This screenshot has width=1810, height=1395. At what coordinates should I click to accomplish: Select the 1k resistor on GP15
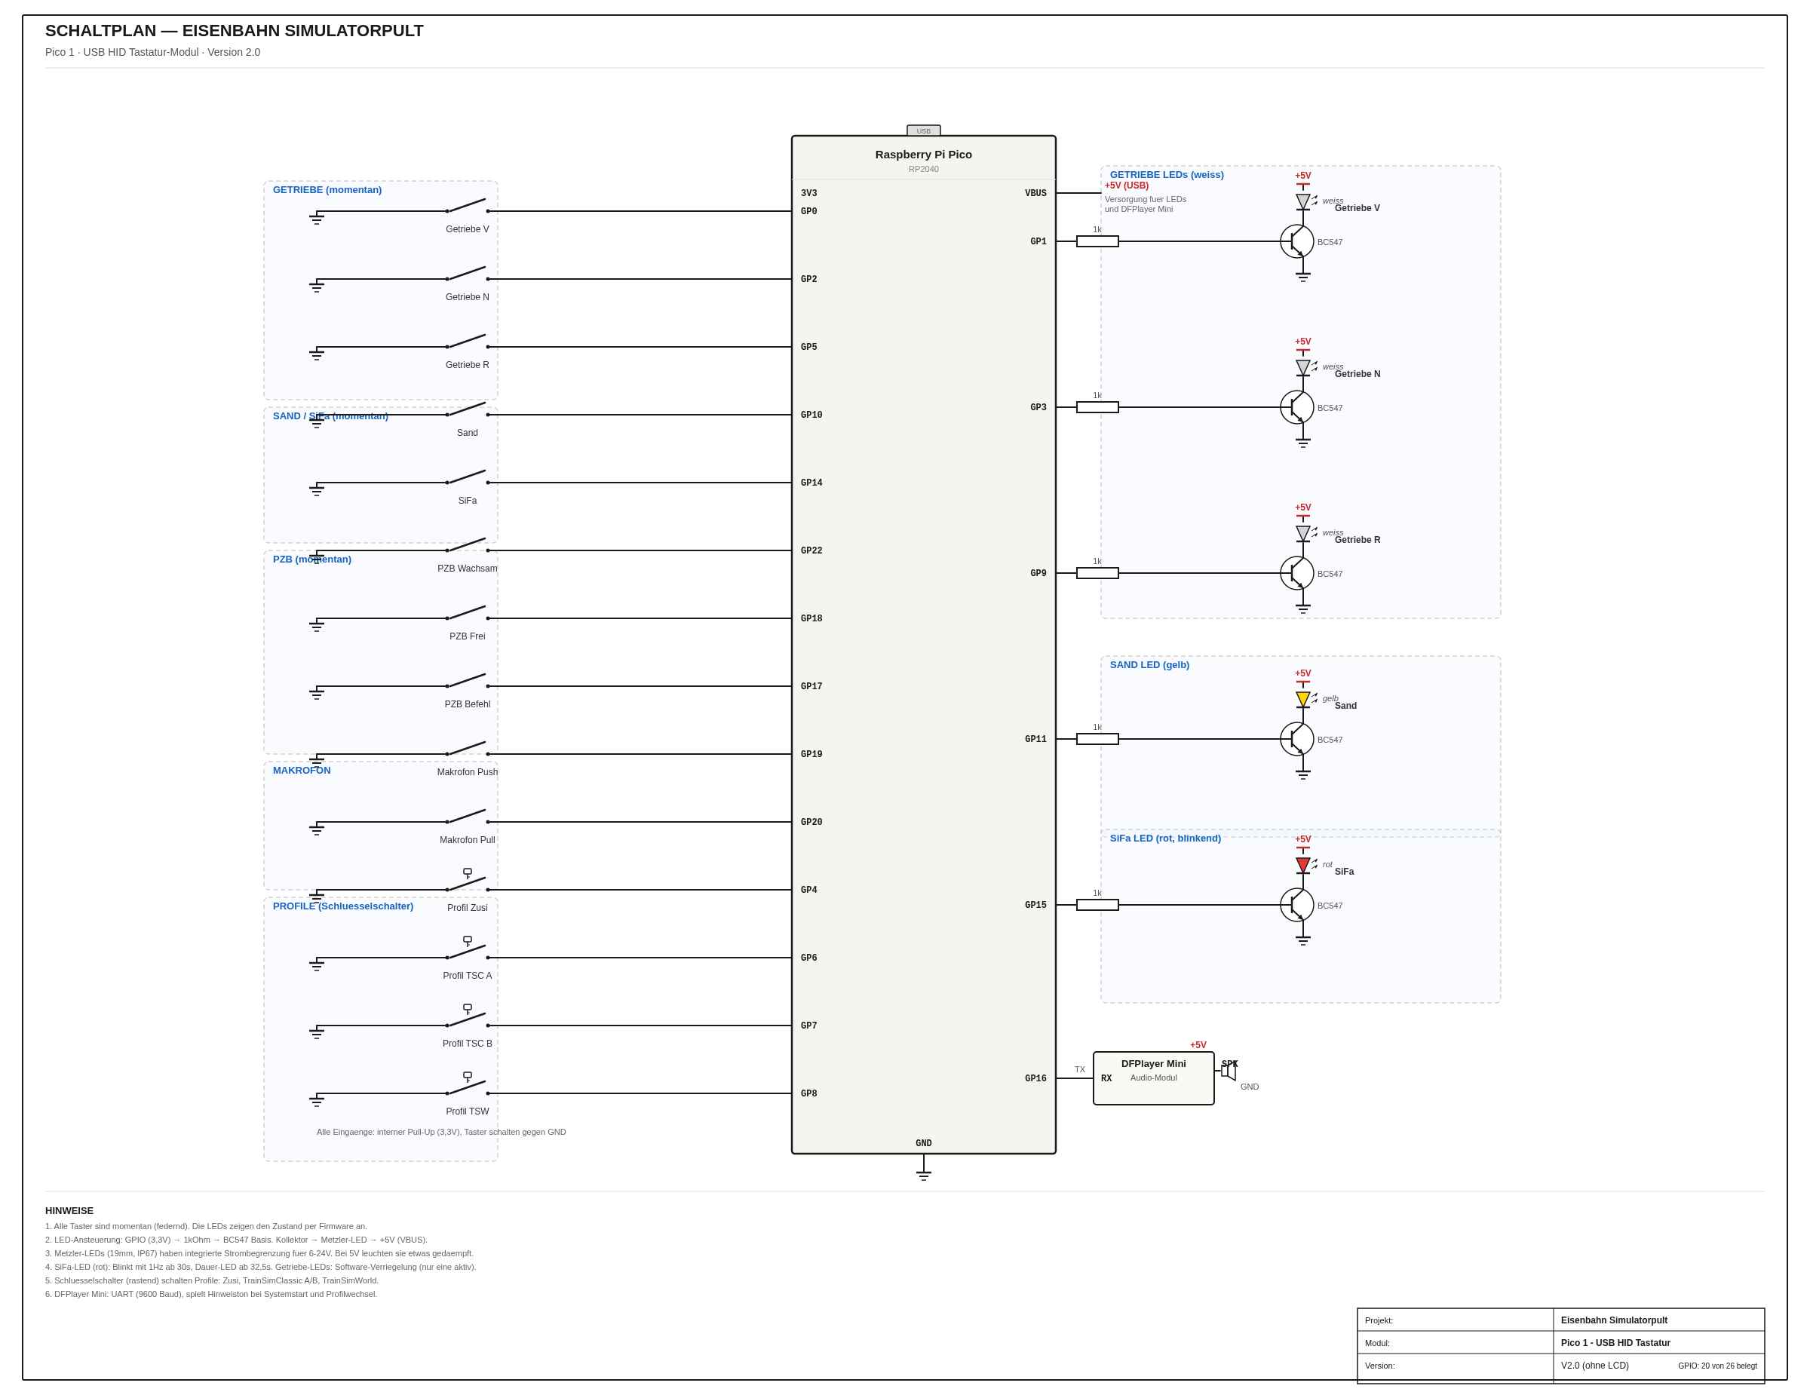click(x=1097, y=905)
